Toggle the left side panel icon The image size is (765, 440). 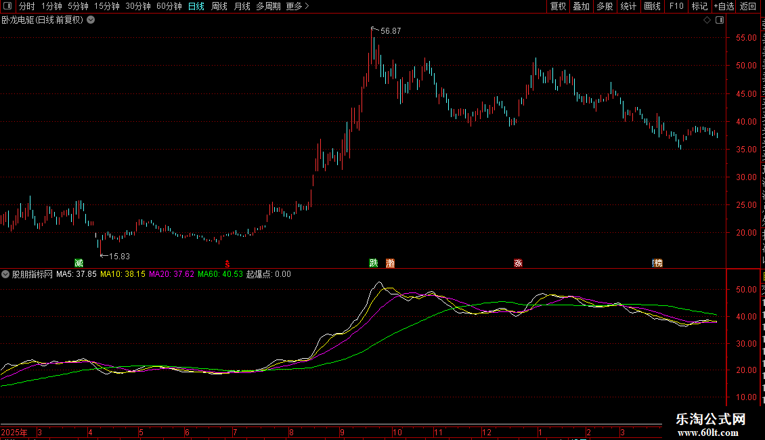point(7,6)
